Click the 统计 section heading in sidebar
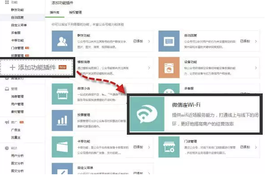The image size is (269, 181). click(x=14, y=148)
